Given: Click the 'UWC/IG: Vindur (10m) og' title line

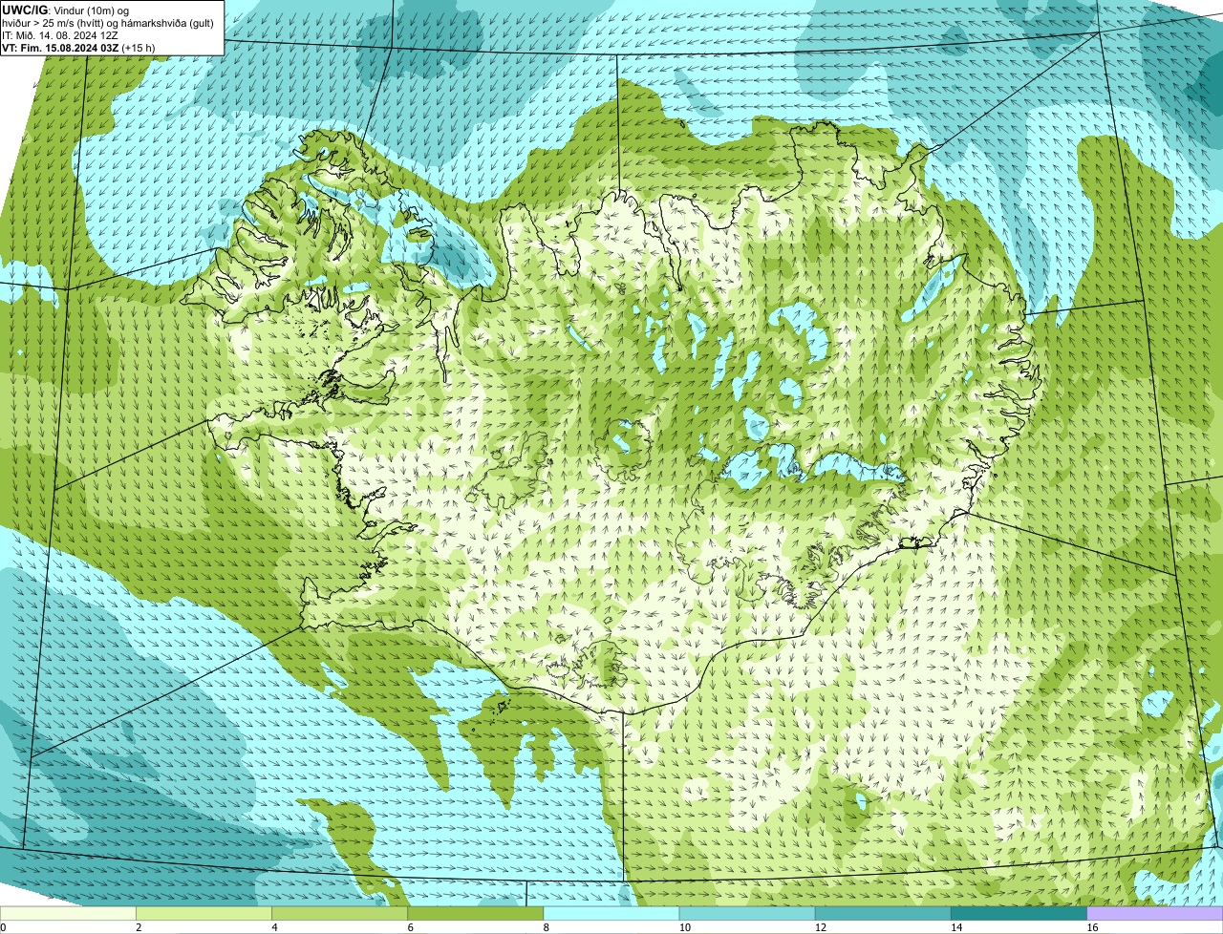Looking at the screenshot, I should [65, 9].
